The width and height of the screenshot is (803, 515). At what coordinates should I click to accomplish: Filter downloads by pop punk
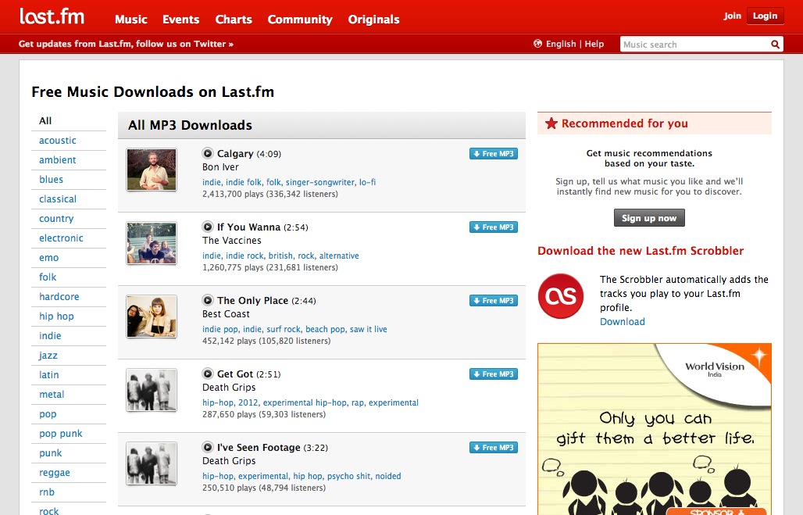(x=60, y=434)
